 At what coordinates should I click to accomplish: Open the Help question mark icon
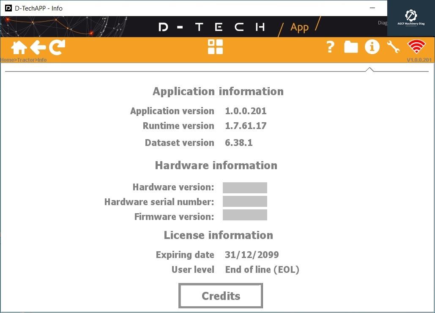click(330, 47)
